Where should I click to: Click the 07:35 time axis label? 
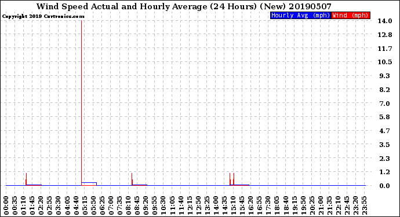[x=120, y=205]
